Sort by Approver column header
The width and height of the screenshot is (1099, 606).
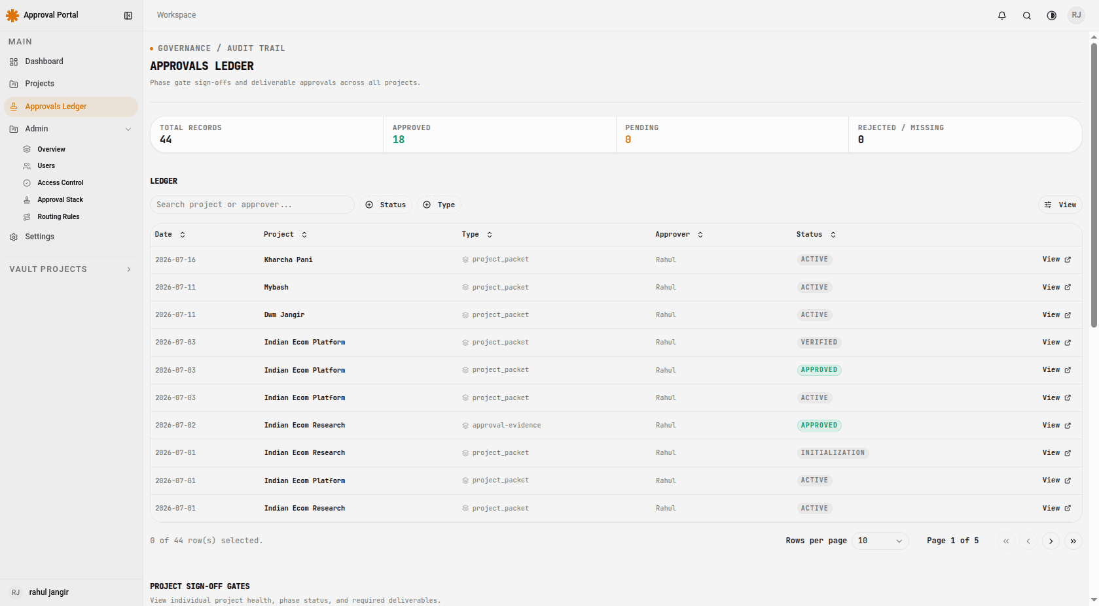coord(679,235)
